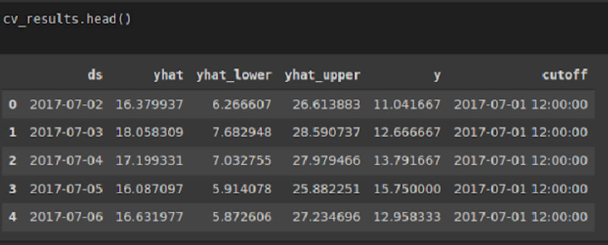608x245 pixels.
Task: Click yhat_lower value 5.914078
Action: [x=242, y=189]
